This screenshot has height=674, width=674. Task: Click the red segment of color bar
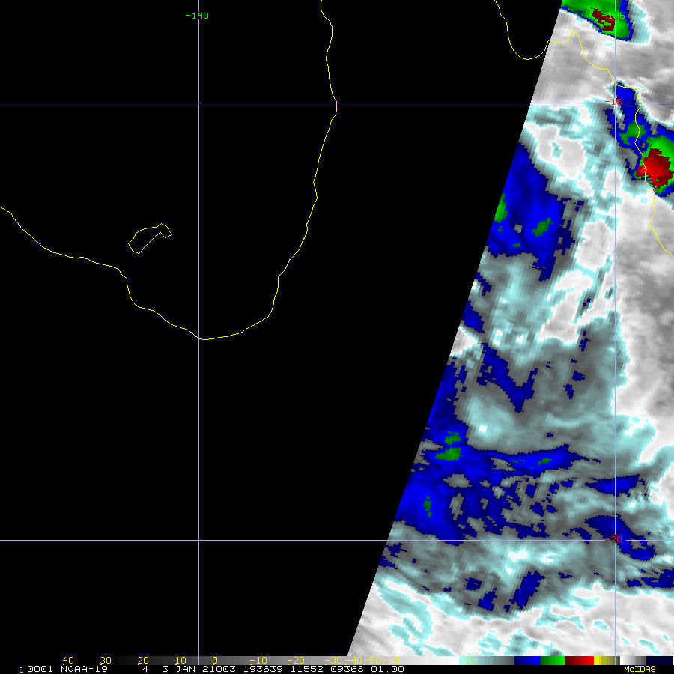[579, 661]
